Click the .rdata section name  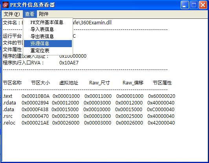9,103
